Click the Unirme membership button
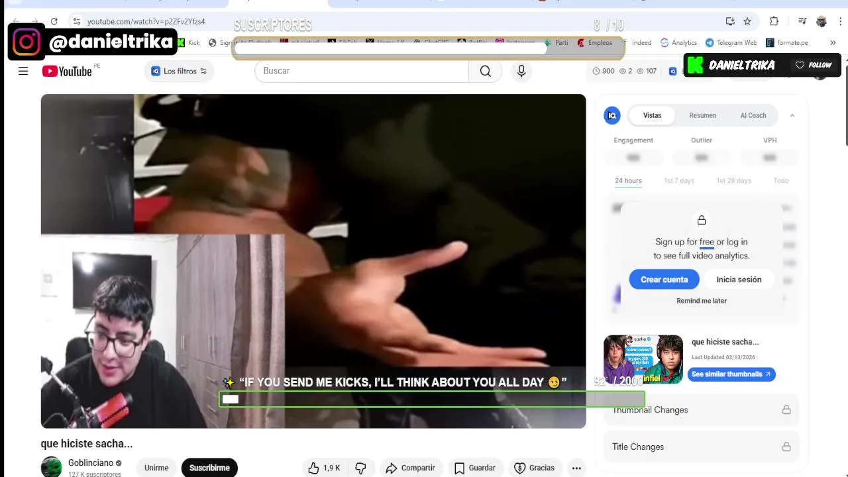 [x=156, y=468]
